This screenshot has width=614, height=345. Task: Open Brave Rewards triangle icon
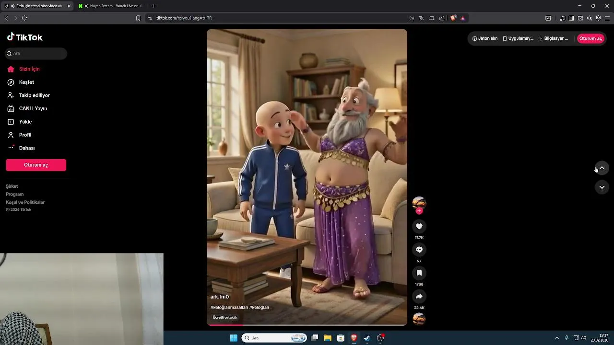coord(462,18)
